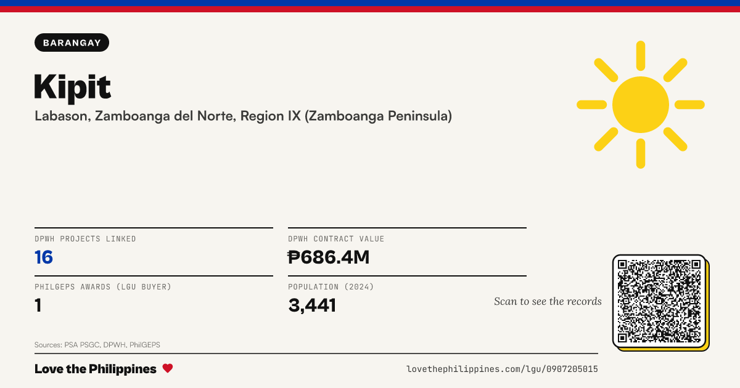Viewport: 740px width, 388px height.
Task: Click the QR code image
Action: click(x=659, y=301)
